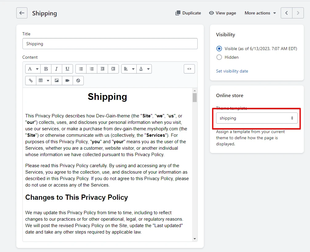Select the Visible radio option
Screen dimensions: 310x252
(219, 49)
